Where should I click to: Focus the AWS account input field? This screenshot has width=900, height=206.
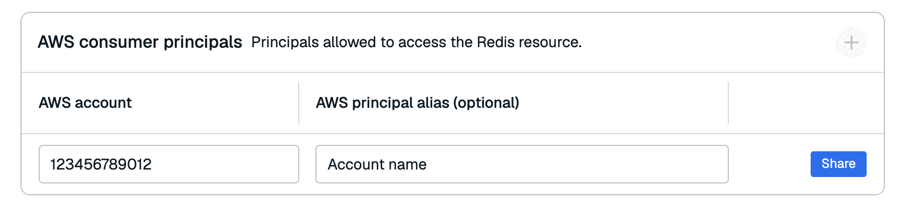[169, 164]
